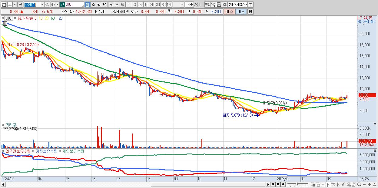Screen dimensions: 378x188
Task: Close the 거래량 volume panel
Action: click(375, 124)
